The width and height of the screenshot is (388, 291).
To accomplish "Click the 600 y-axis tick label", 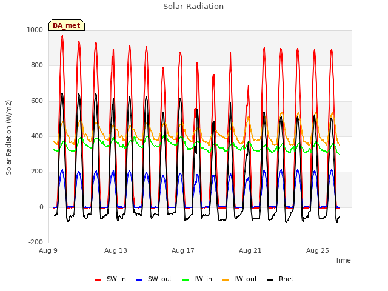I will [37, 101].
